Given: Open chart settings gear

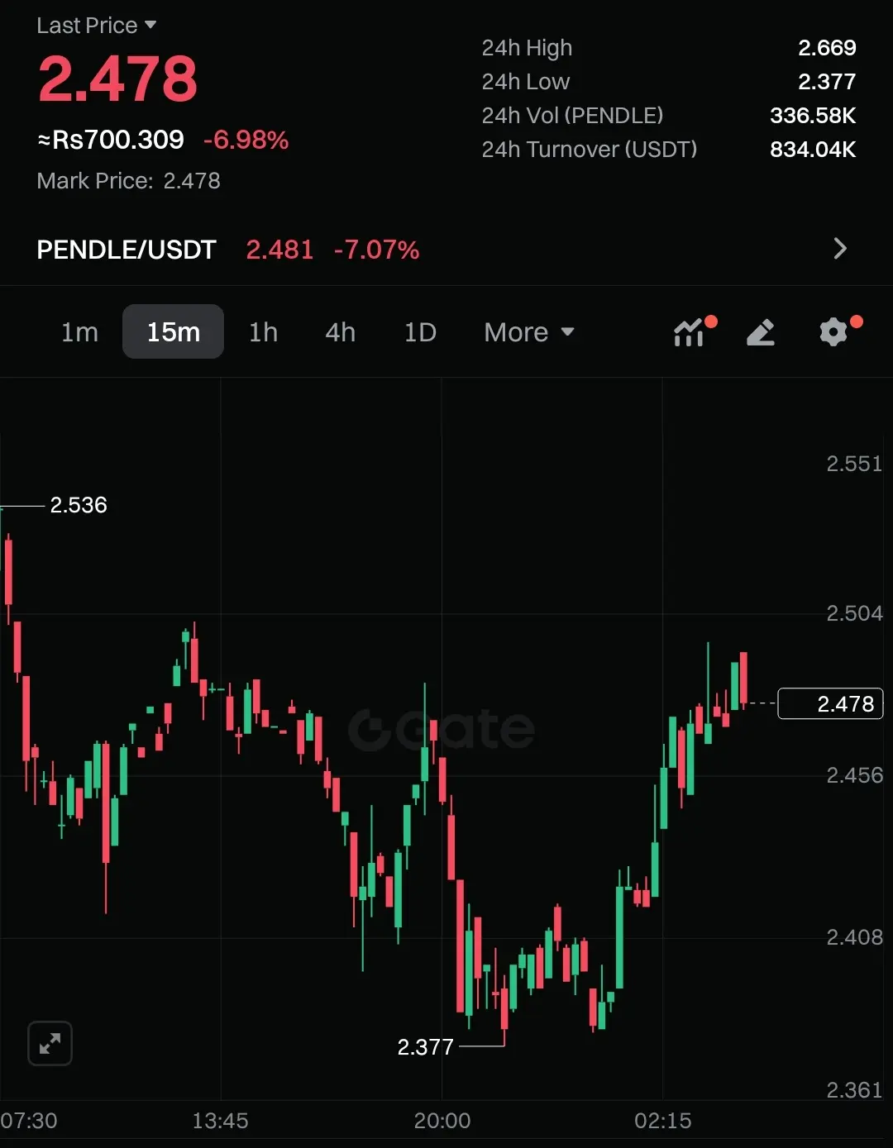Looking at the screenshot, I should (833, 332).
